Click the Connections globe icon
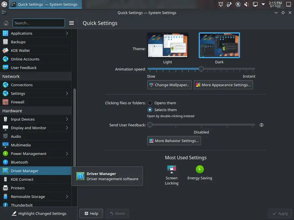This screenshot has width=294, height=220. click(x=5, y=85)
